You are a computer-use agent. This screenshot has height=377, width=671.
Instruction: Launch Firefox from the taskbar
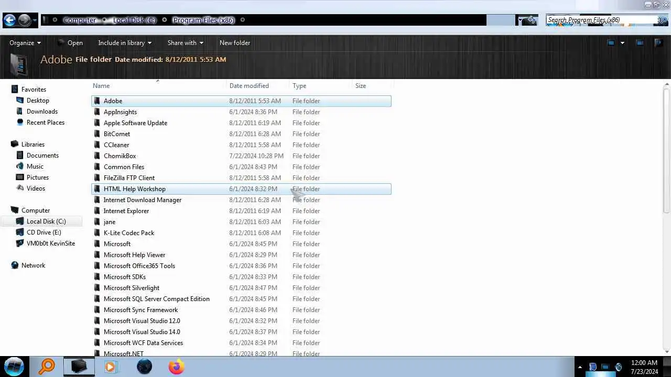click(176, 367)
